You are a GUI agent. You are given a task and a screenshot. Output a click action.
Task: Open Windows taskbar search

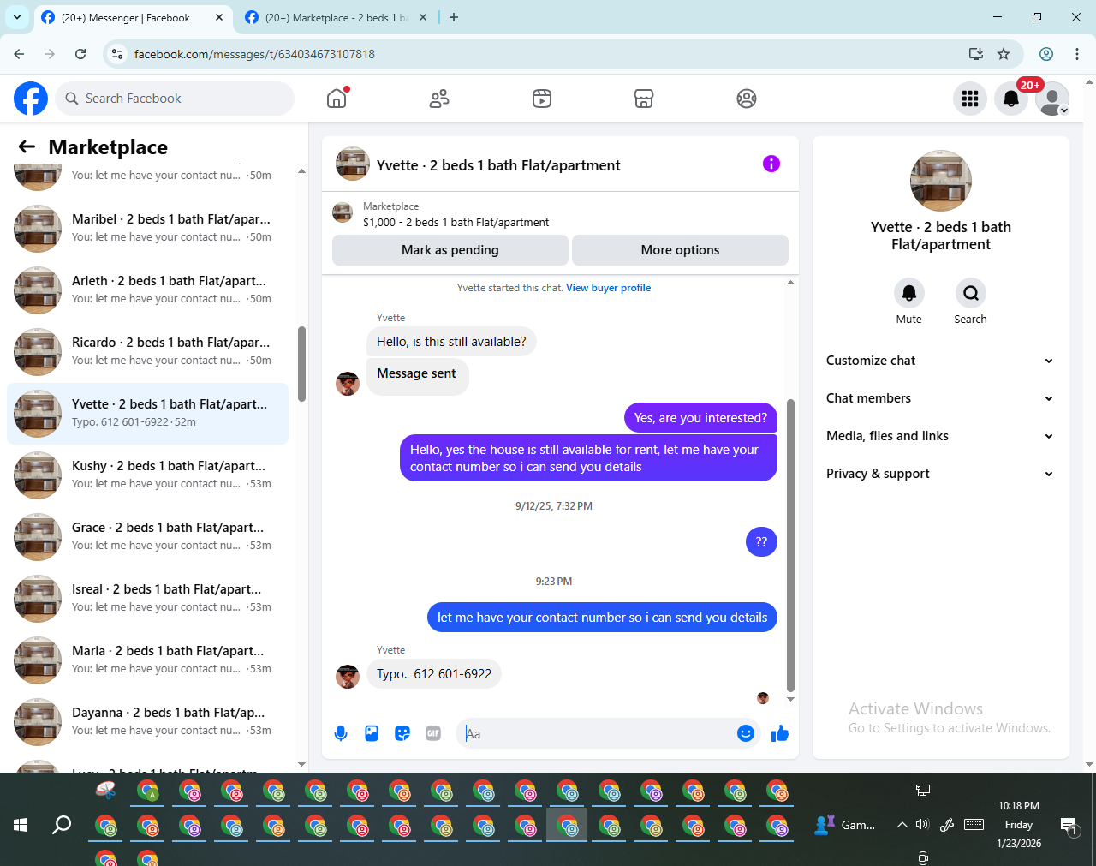coord(62,825)
